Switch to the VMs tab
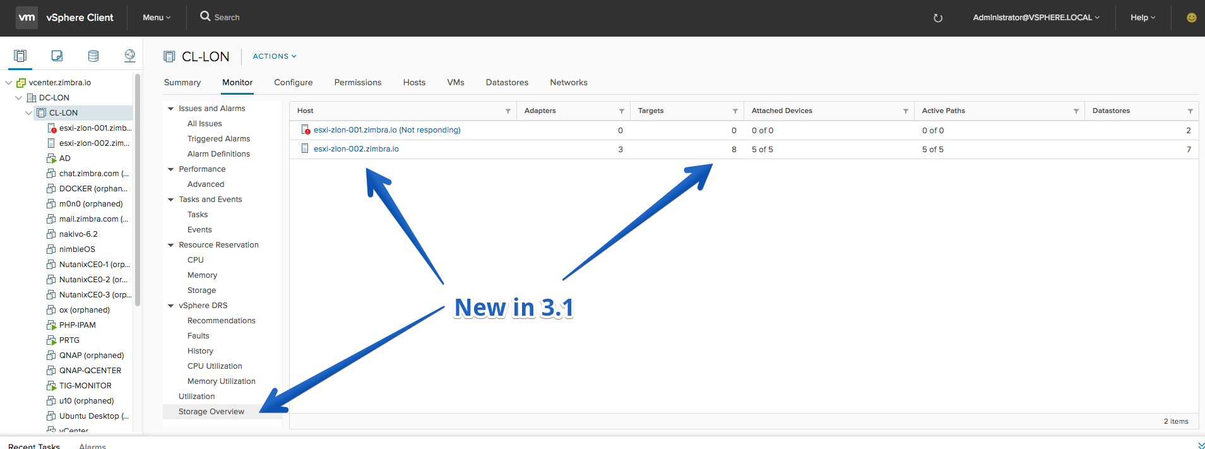The height and width of the screenshot is (449, 1205). (x=456, y=83)
